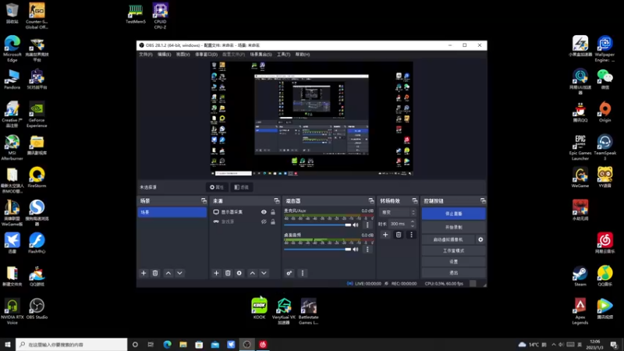
Task: Toggle lock on Display Capture source
Action: click(x=273, y=212)
